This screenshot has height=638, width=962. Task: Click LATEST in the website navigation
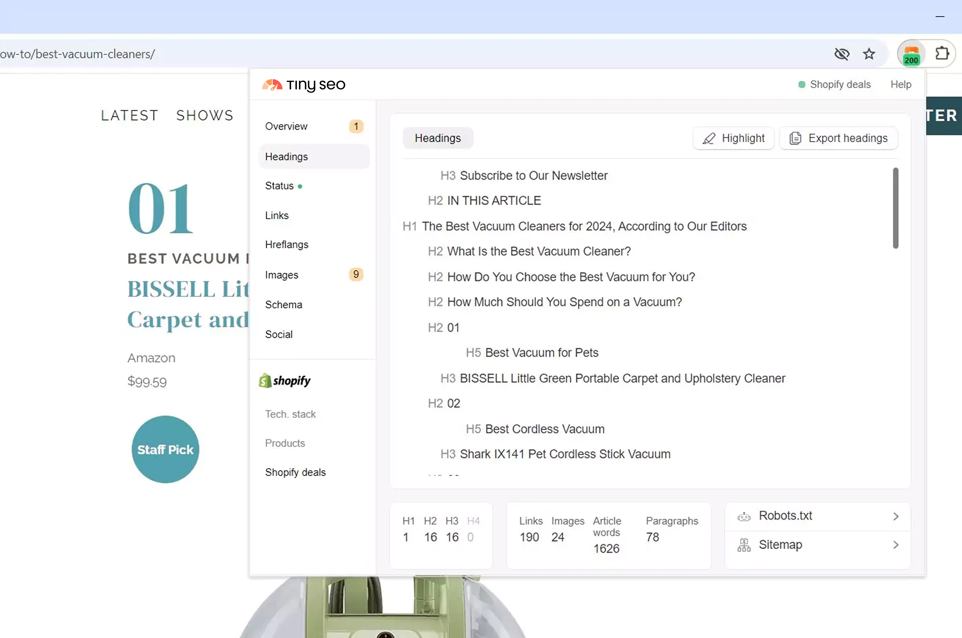coord(129,116)
